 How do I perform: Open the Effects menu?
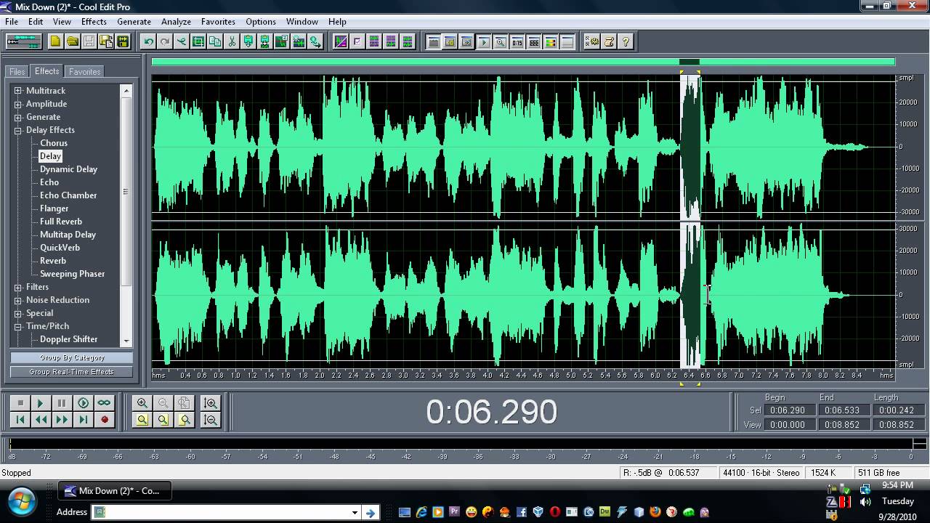[x=94, y=22]
